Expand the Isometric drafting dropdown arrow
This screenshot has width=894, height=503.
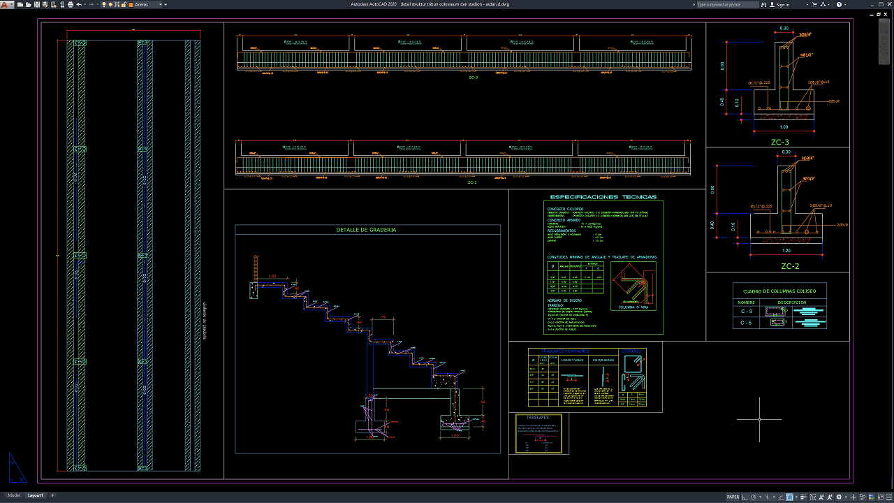(774, 497)
